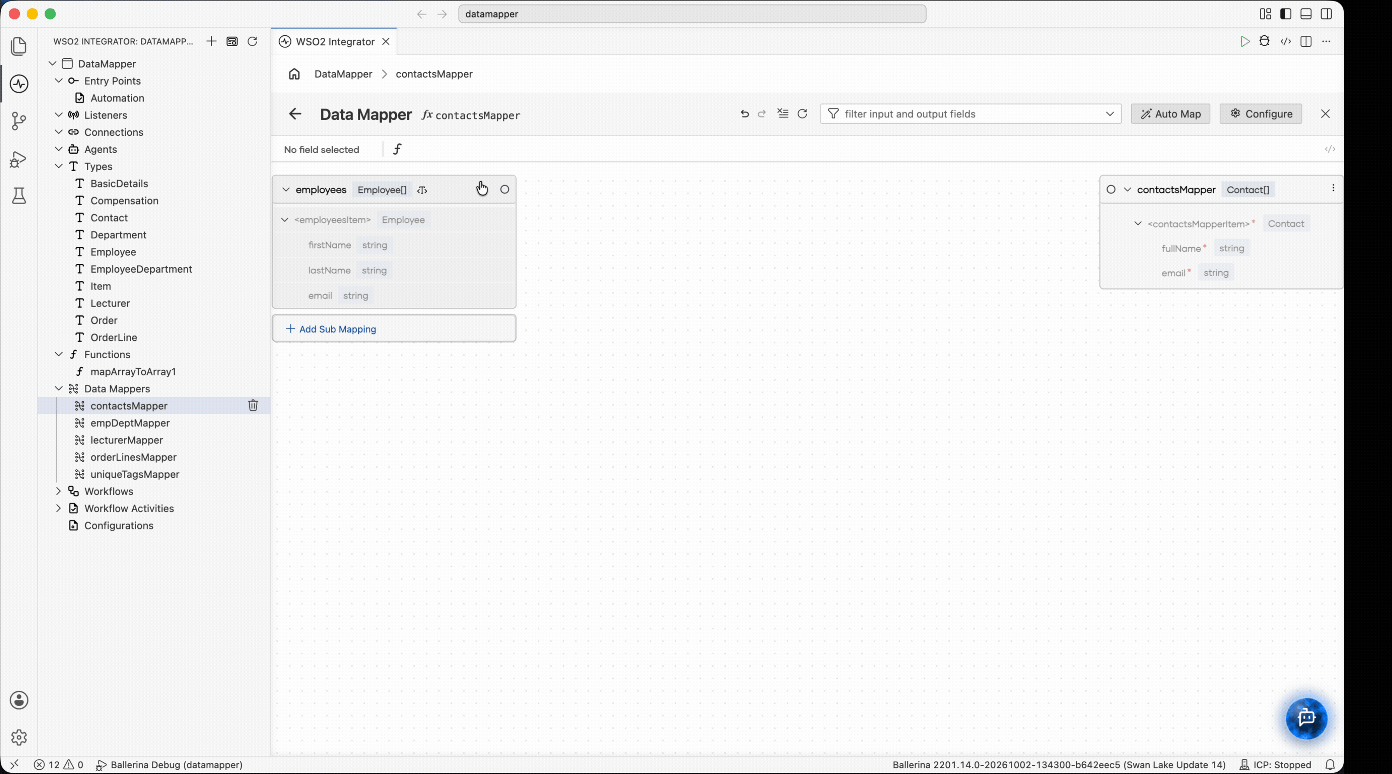Expand the Workflows tree node
Viewport: 1392px width, 774px height.
[58, 491]
